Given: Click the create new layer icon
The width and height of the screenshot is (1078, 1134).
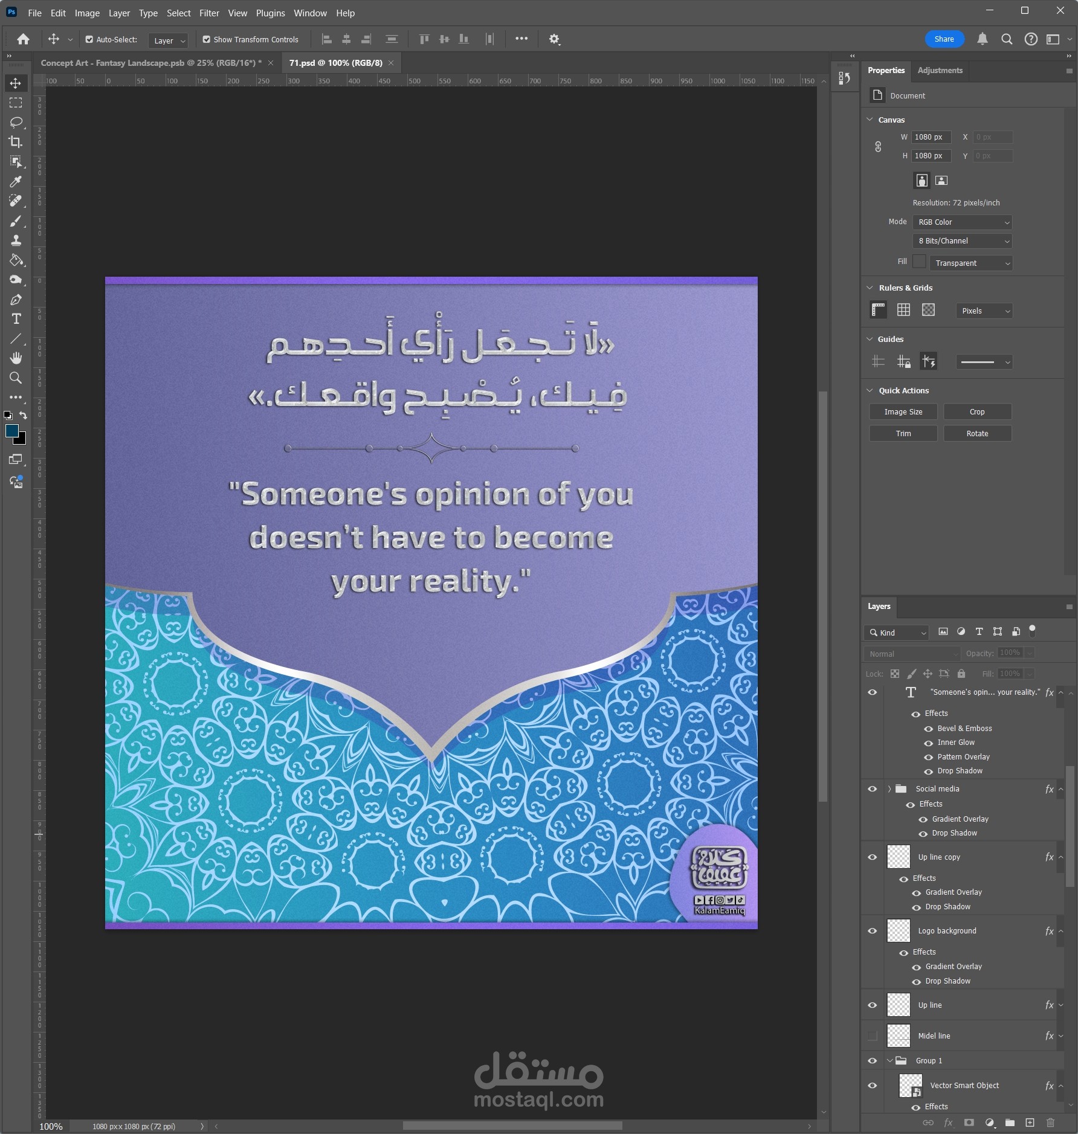Looking at the screenshot, I should (1030, 1123).
